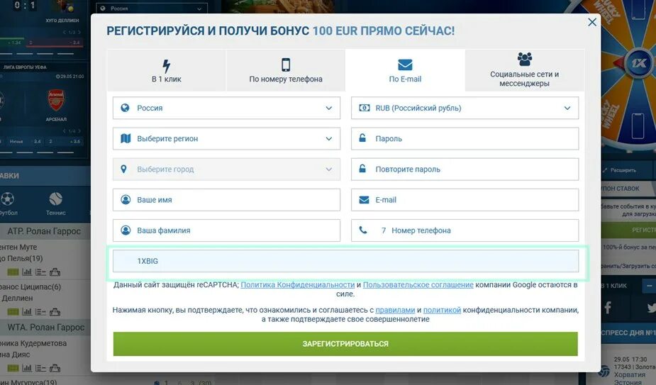Click the promo code field containing 1XBIG
This screenshot has width=656, height=385.
(345, 261)
